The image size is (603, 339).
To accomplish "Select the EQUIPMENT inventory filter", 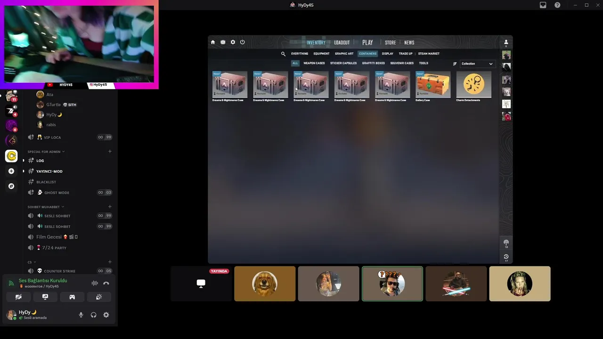I will (321, 54).
